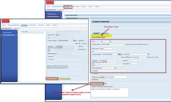Click the Description of Sales or Services text area

pyautogui.click(x=110, y=92)
